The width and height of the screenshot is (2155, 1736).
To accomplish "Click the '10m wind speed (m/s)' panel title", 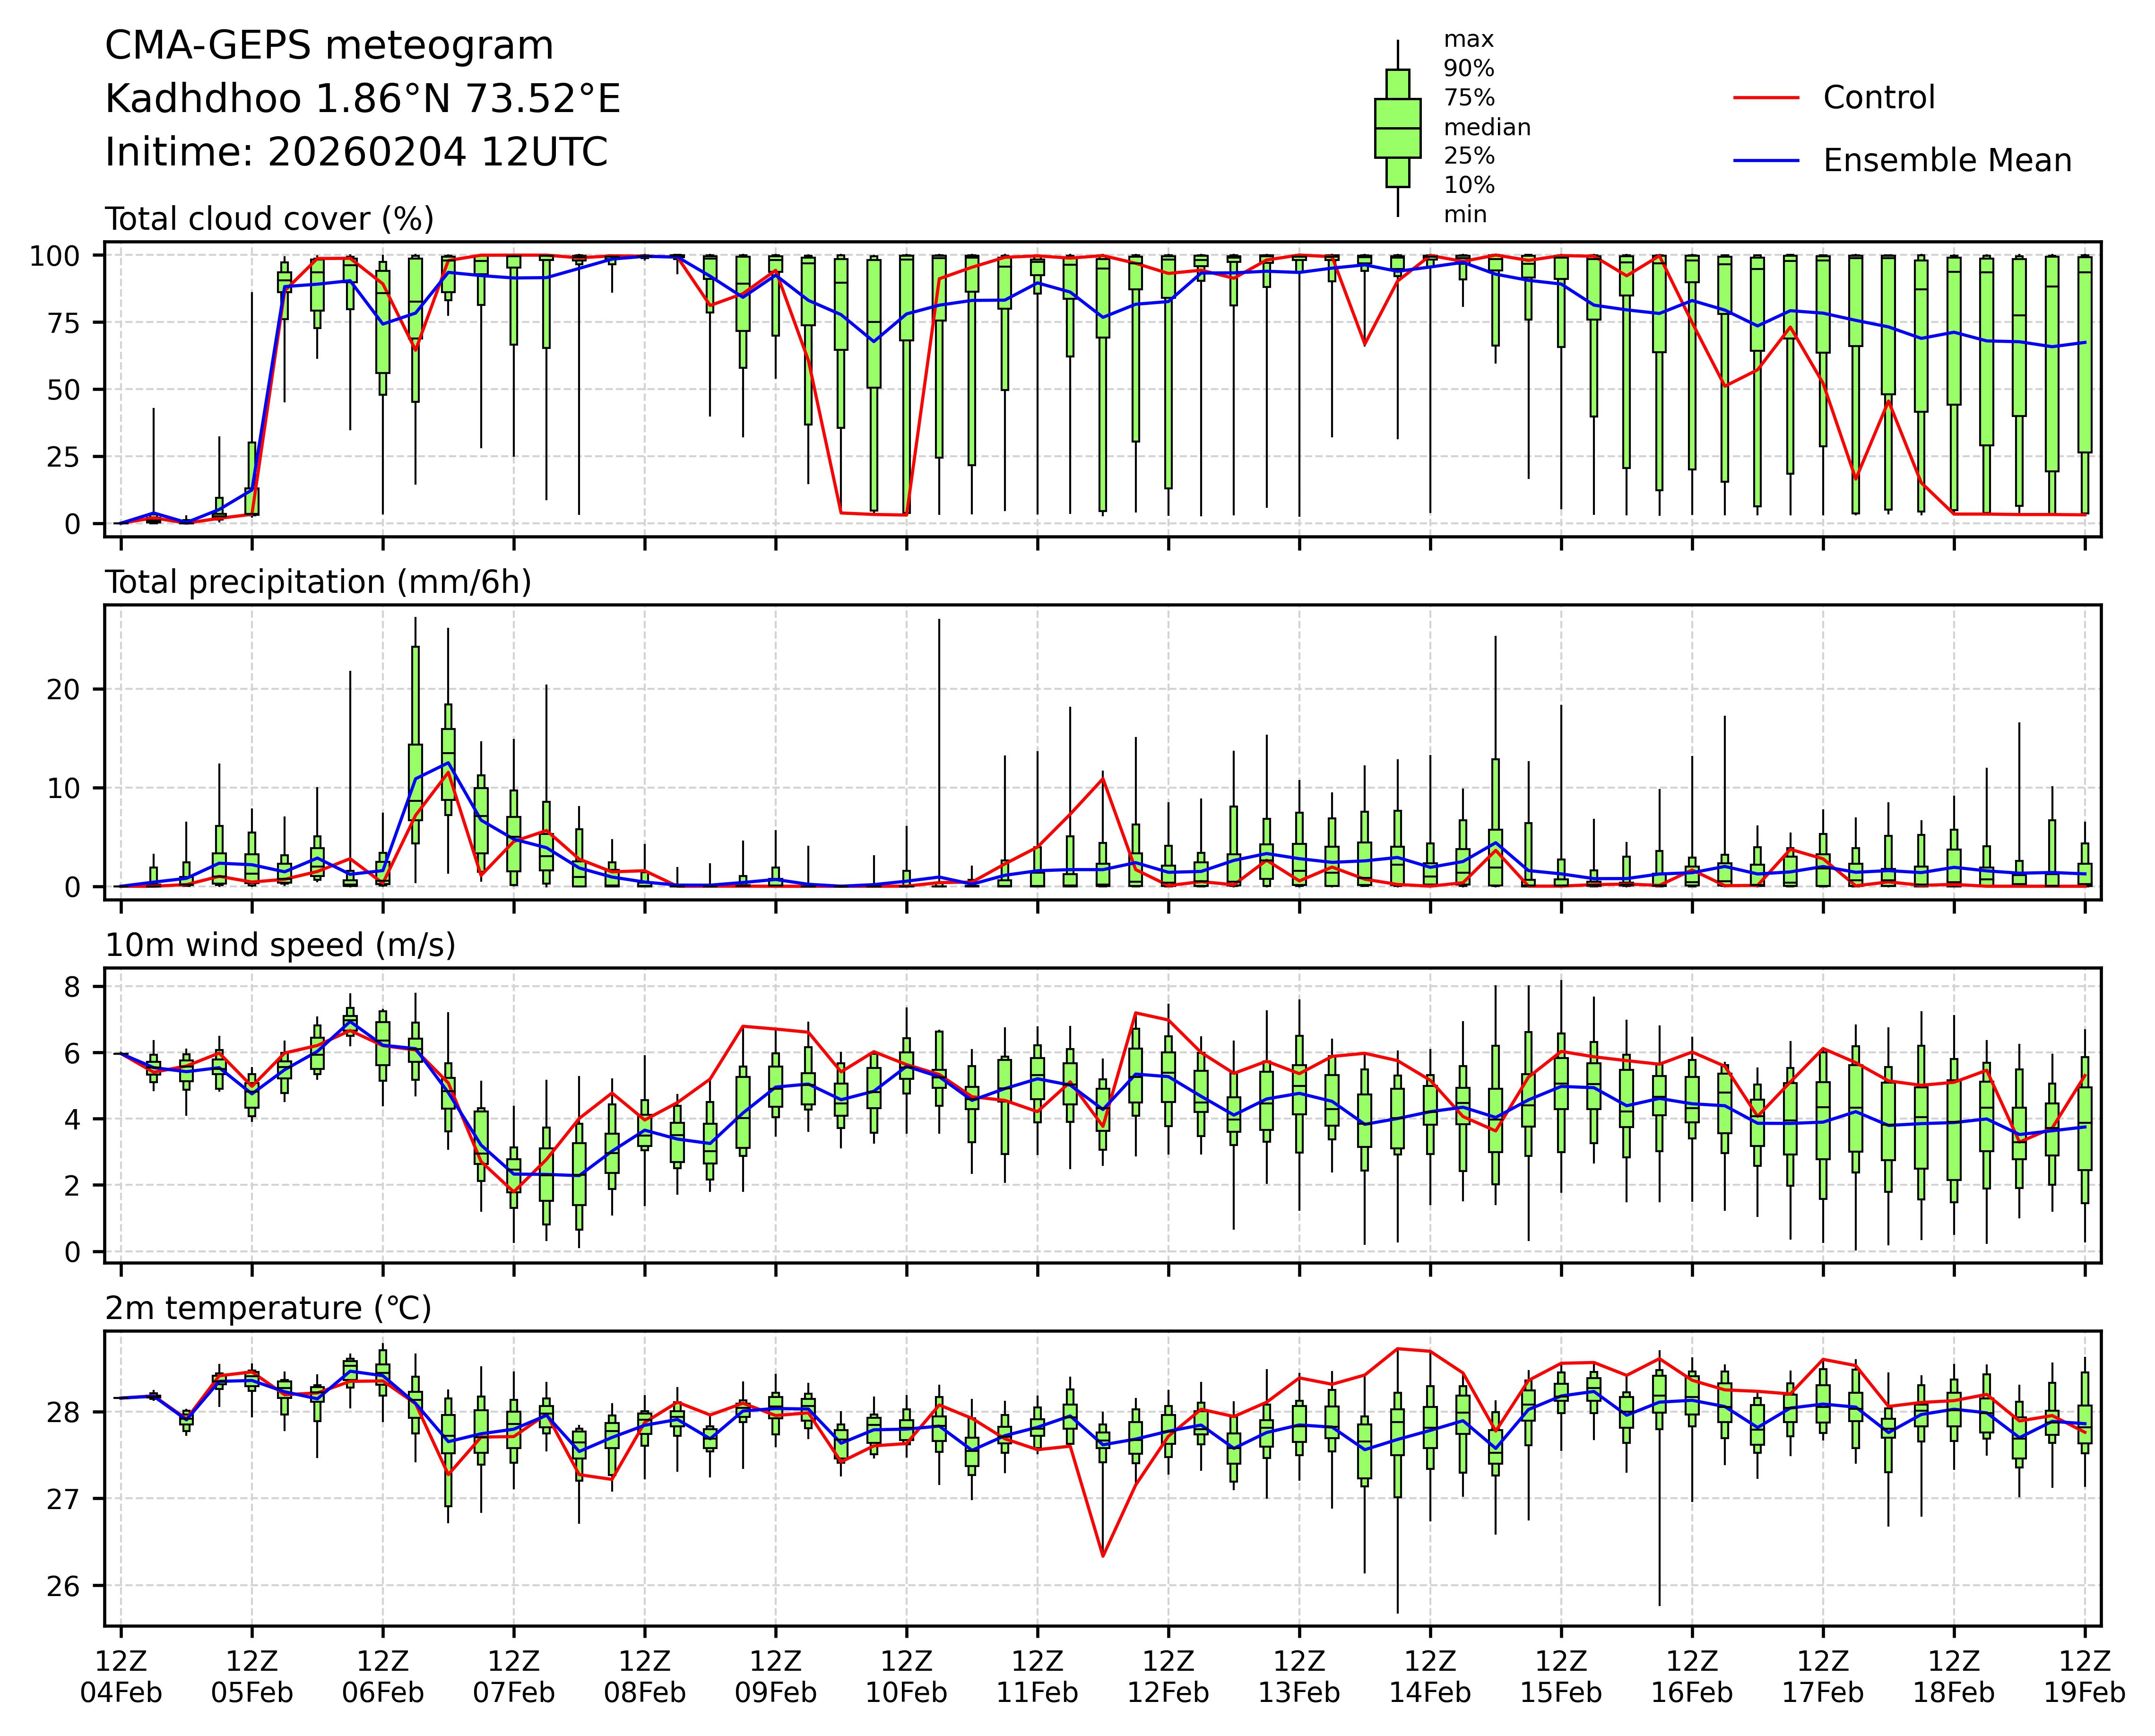I will 280,945.
